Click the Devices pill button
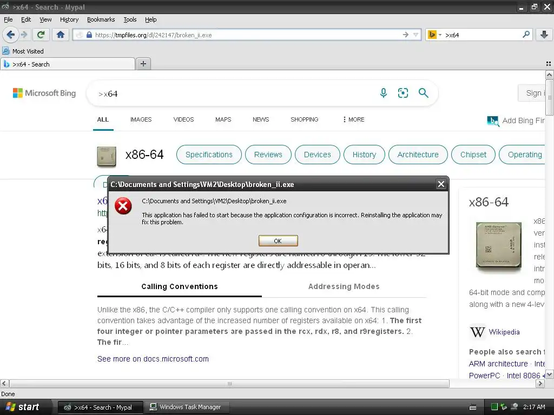The height and width of the screenshot is (415, 554). pos(317,155)
